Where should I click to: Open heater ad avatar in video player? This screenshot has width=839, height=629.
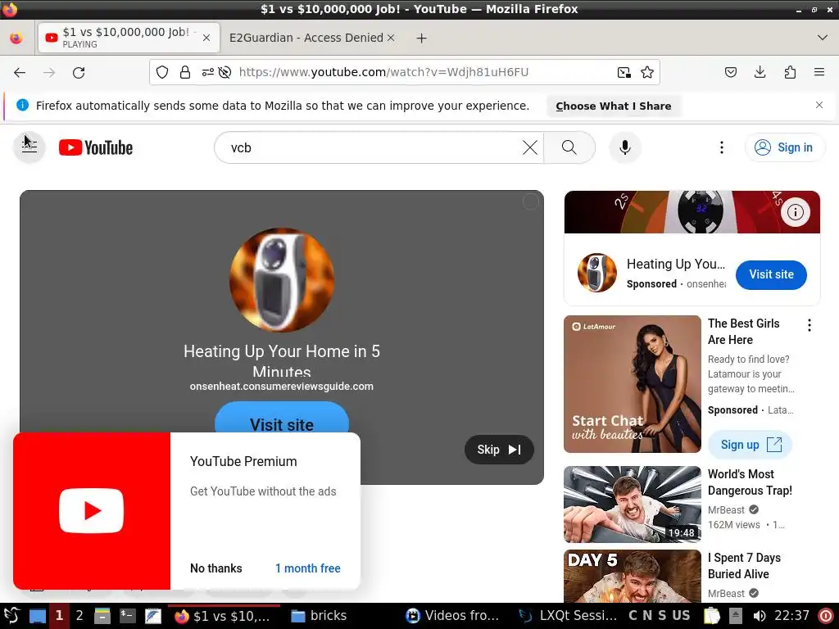point(282,280)
